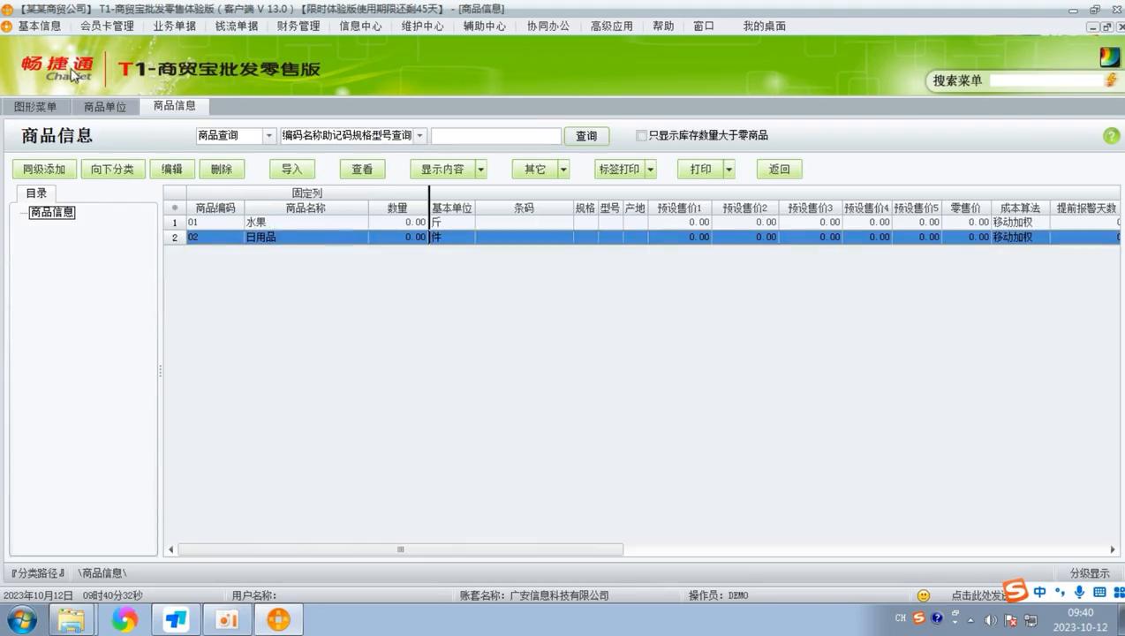
Task: Click the green help question mark icon
Action: (1111, 135)
